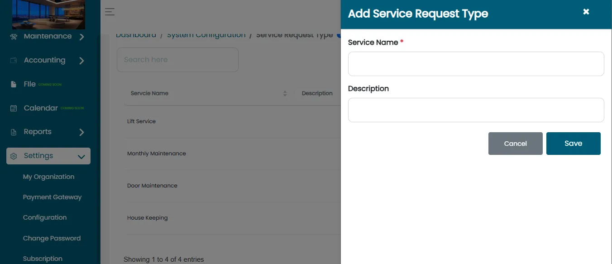Open System Configuration breadcrumb link
612x264 pixels.
[x=206, y=35]
